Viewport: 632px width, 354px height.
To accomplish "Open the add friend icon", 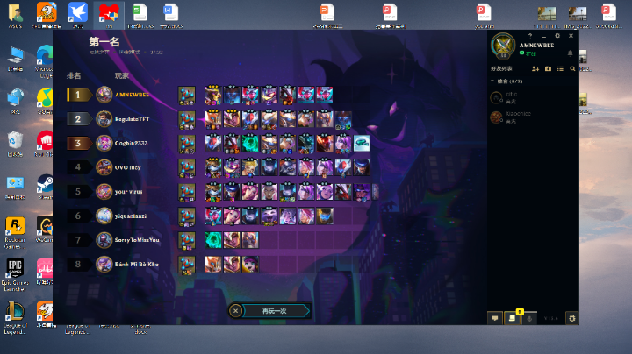I will [x=535, y=69].
